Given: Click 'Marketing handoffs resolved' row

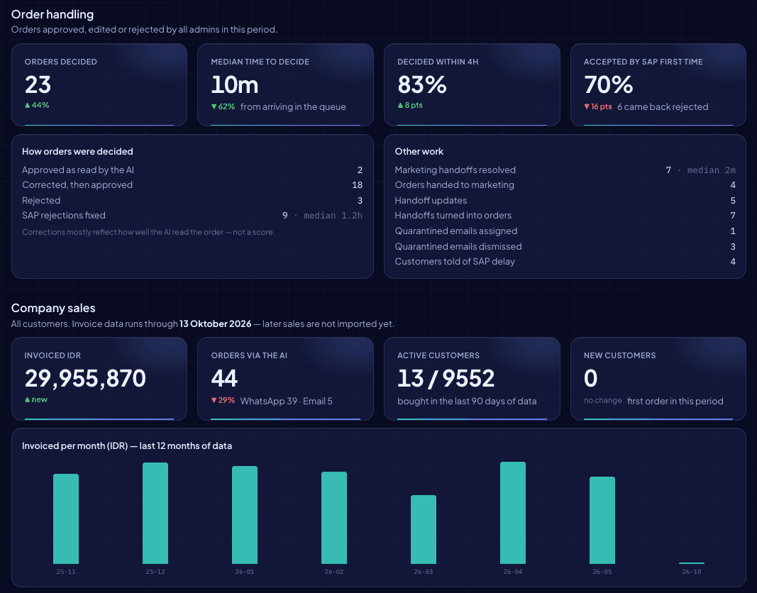Looking at the screenshot, I should [x=565, y=170].
